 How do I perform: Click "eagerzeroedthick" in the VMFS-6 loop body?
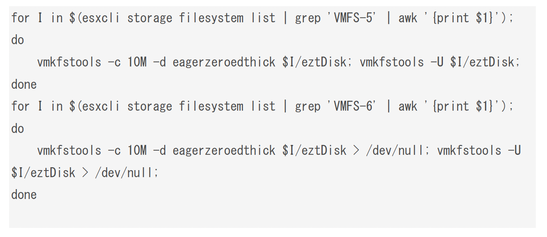(x=224, y=151)
